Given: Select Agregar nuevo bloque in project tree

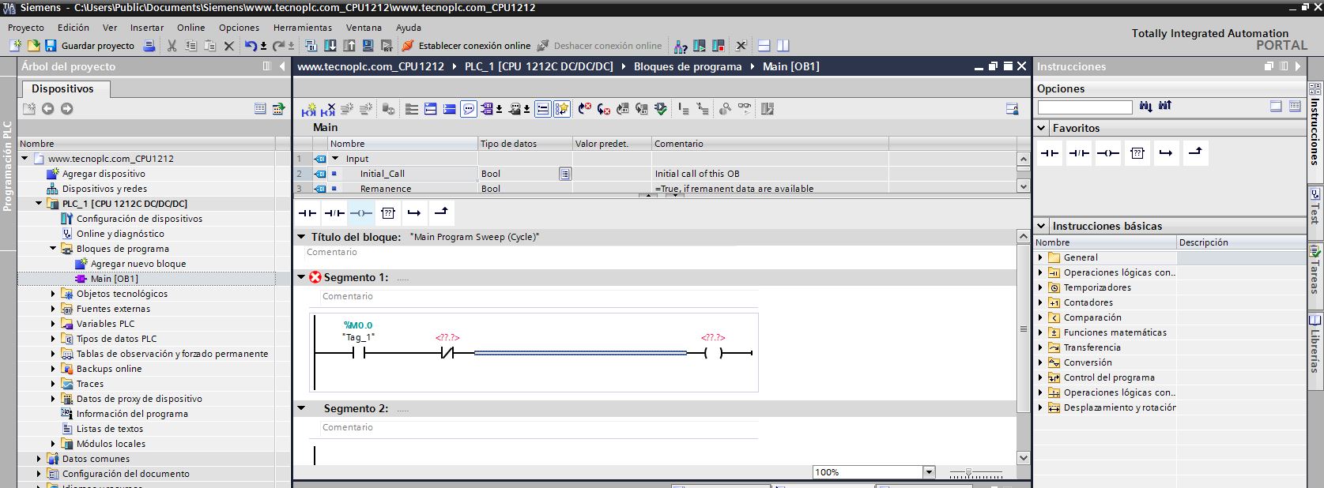Looking at the screenshot, I should pyautogui.click(x=138, y=264).
